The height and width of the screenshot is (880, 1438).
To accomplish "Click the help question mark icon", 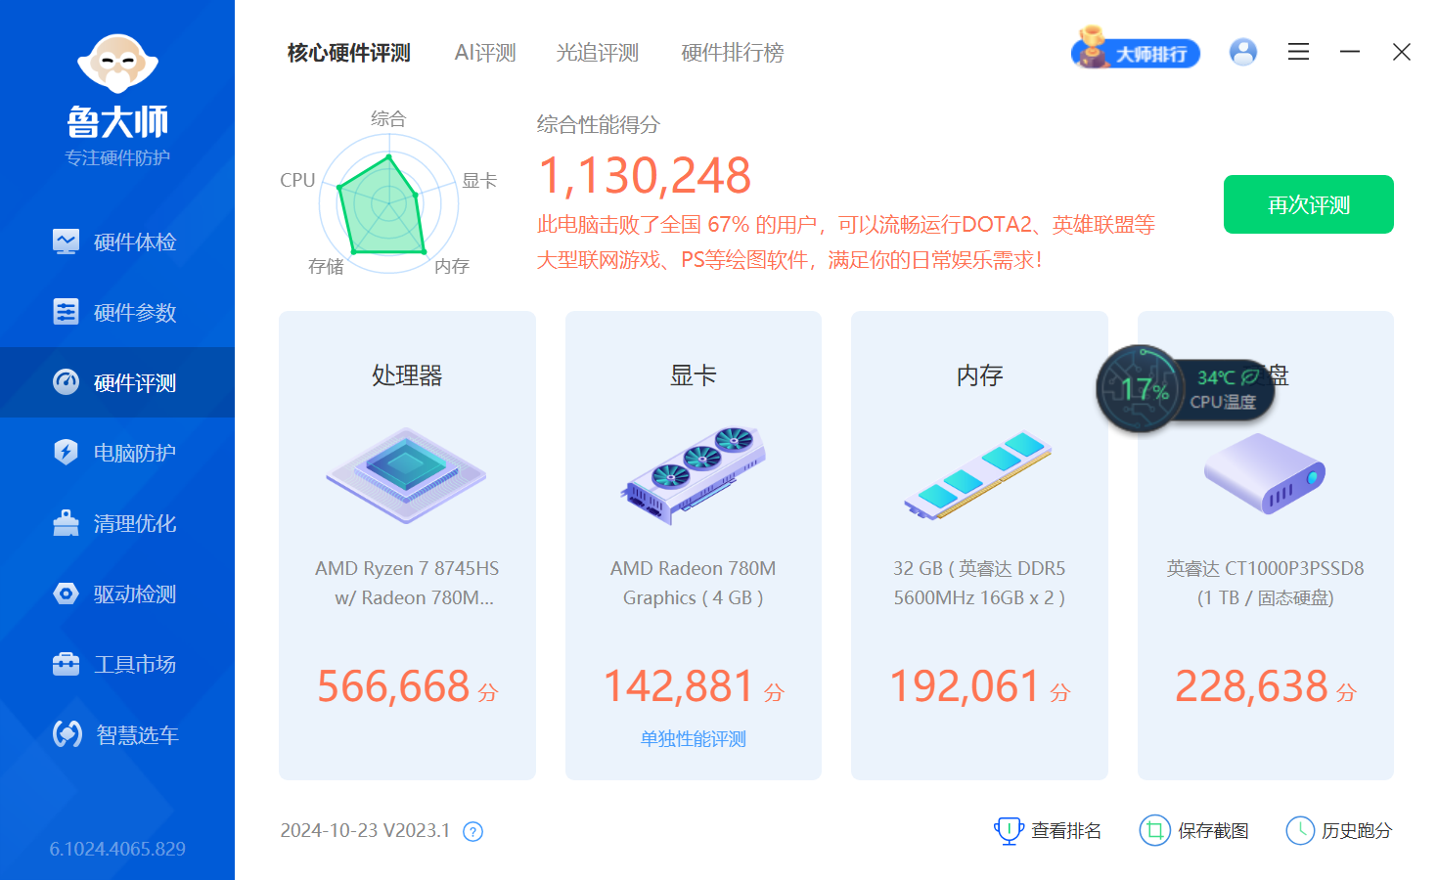I will (x=472, y=832).
